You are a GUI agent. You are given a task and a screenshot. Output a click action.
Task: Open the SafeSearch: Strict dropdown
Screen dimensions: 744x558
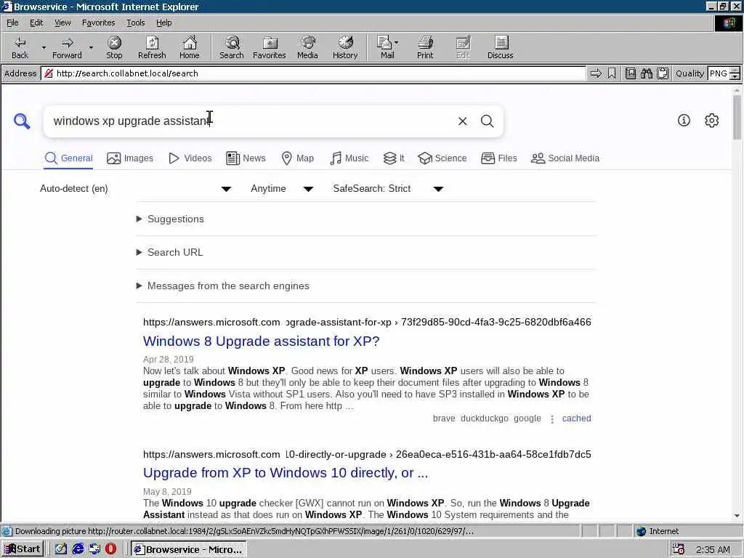coord(388,189)
